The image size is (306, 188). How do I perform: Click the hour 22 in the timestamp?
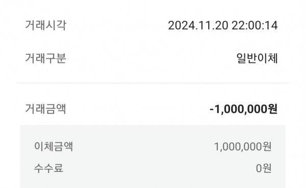pyautogui.click(x=238, y=25)
